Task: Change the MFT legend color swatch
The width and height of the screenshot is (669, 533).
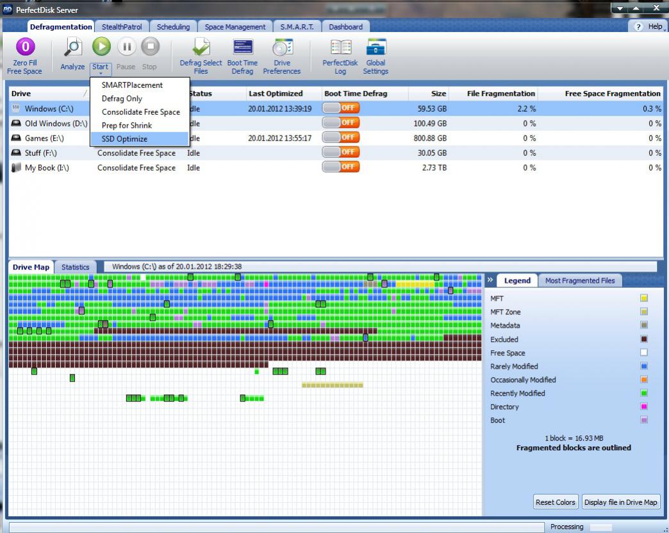Action: coord(644,298)
